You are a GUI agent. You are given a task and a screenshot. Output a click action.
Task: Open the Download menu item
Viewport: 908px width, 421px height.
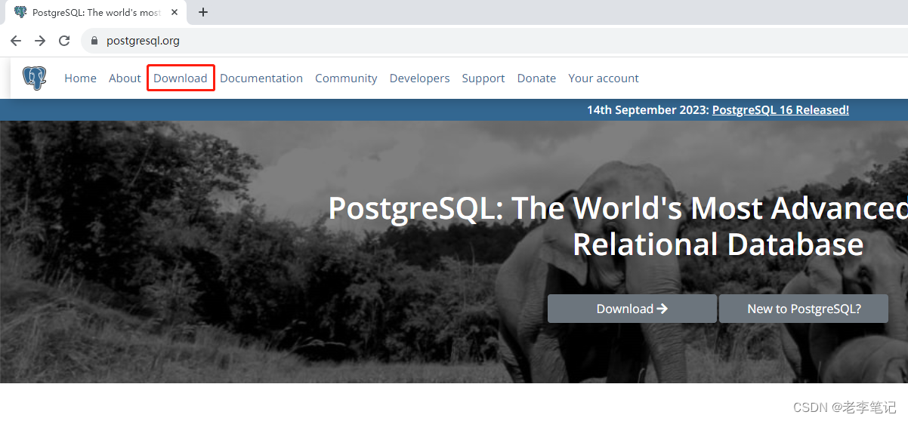tap(181, 78)
